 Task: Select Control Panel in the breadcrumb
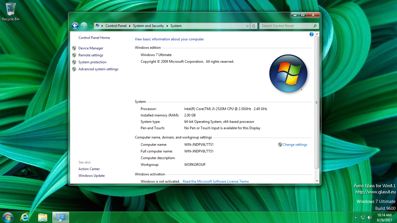[116, 26]
